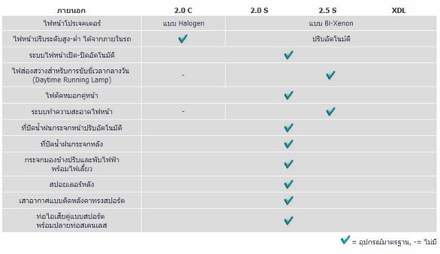Click the ภายนอก section header
440x254 pixels.
(x=71, y=11)
